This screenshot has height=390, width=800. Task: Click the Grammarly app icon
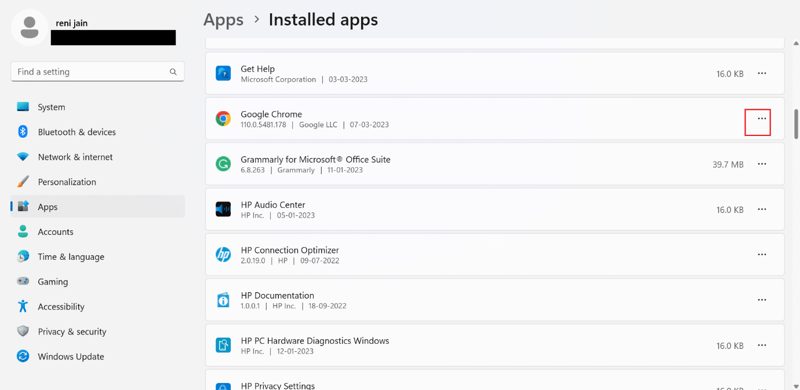click(x=223, y=164)
